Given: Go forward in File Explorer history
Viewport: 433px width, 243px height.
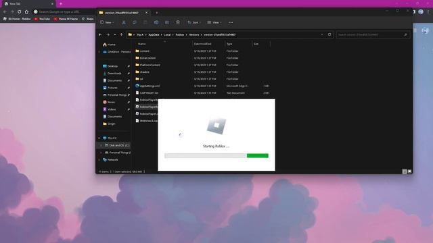Looking at the screenshot, I should (108, 34).
